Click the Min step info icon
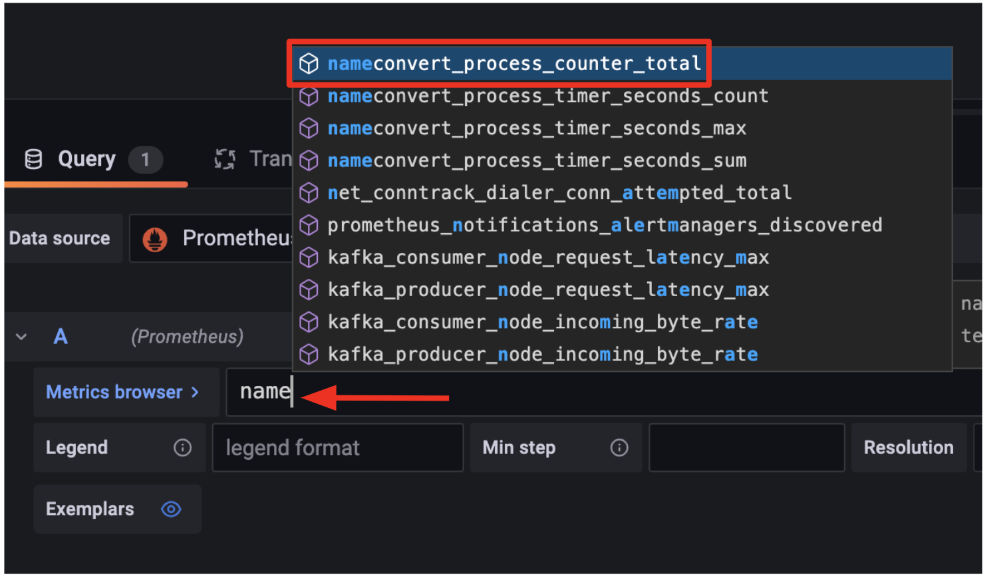Viewport: 987px width, 579px height. pyautogui.click(x=619, y=448)
